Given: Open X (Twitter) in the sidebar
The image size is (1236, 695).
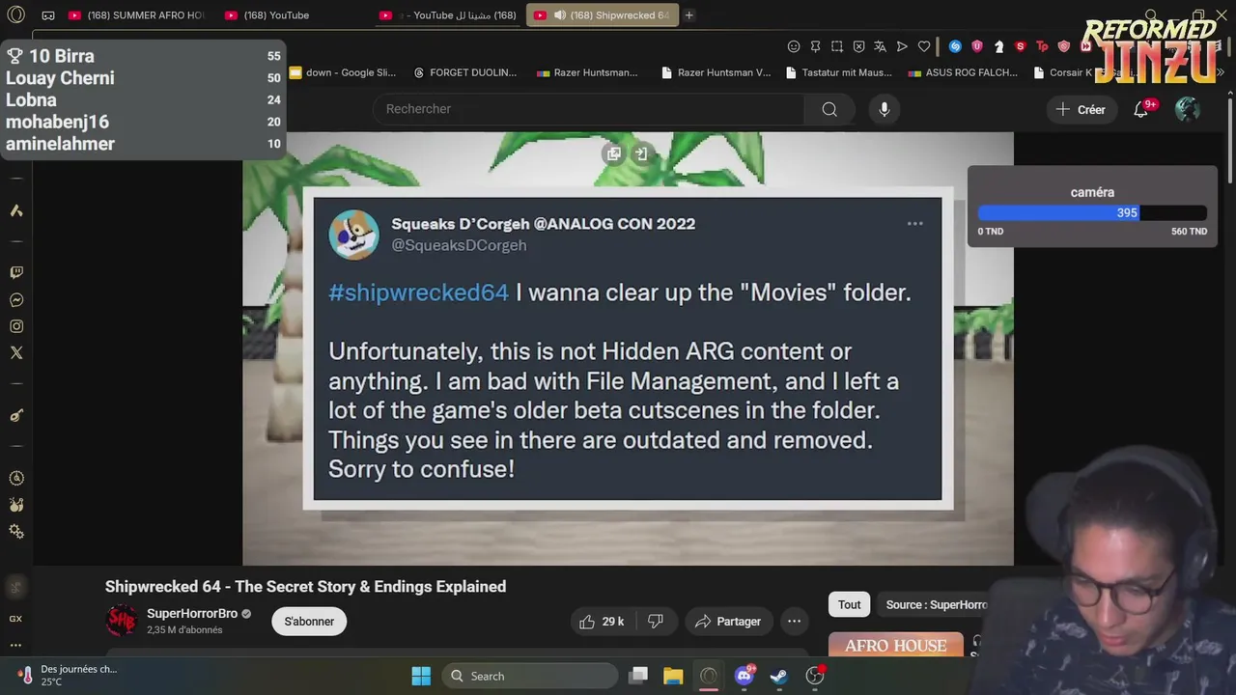Looking at the screenshot, I should (16, 353).
